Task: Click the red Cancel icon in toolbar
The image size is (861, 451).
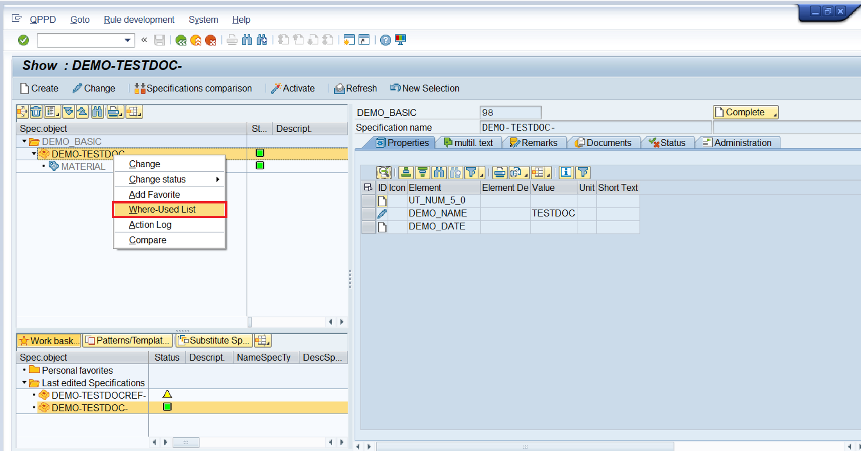Action: [211, 40]
